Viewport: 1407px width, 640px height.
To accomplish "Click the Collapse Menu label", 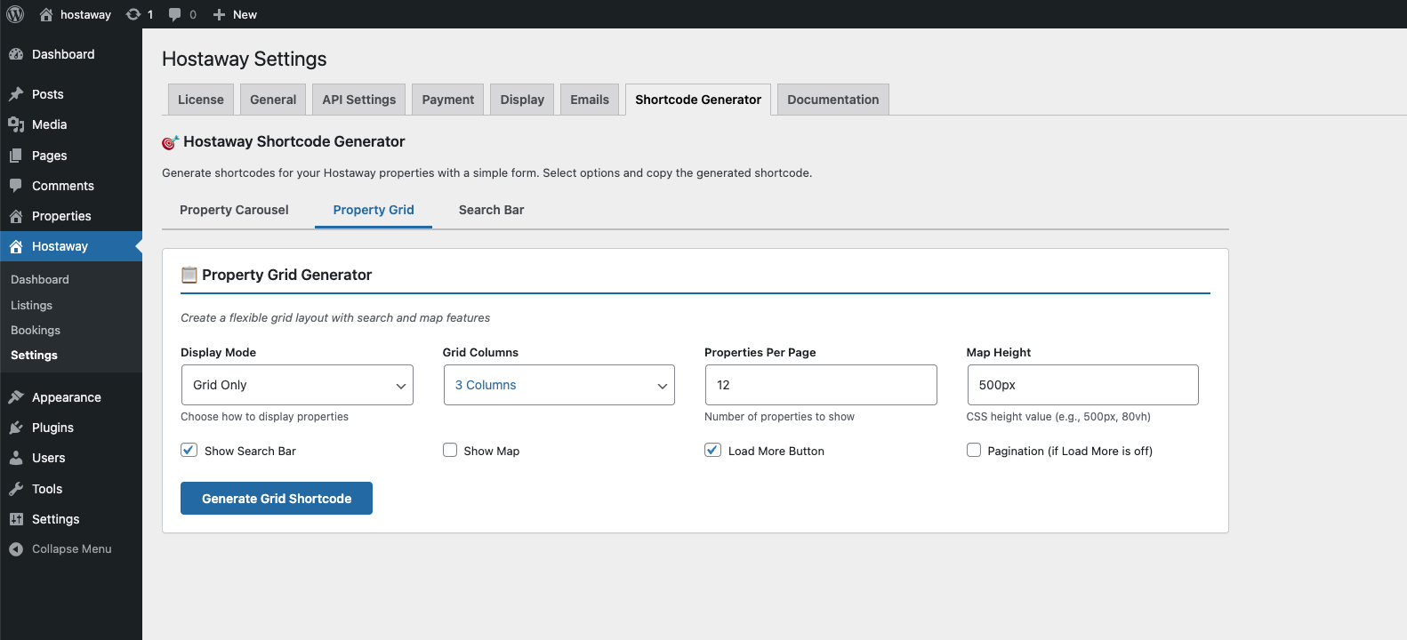I will pos(72,549).
